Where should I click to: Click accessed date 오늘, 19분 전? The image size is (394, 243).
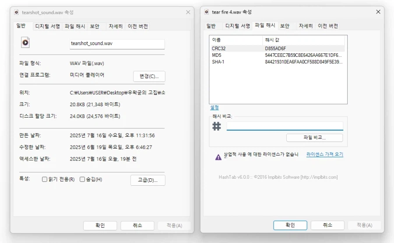[x=103, y=159]
